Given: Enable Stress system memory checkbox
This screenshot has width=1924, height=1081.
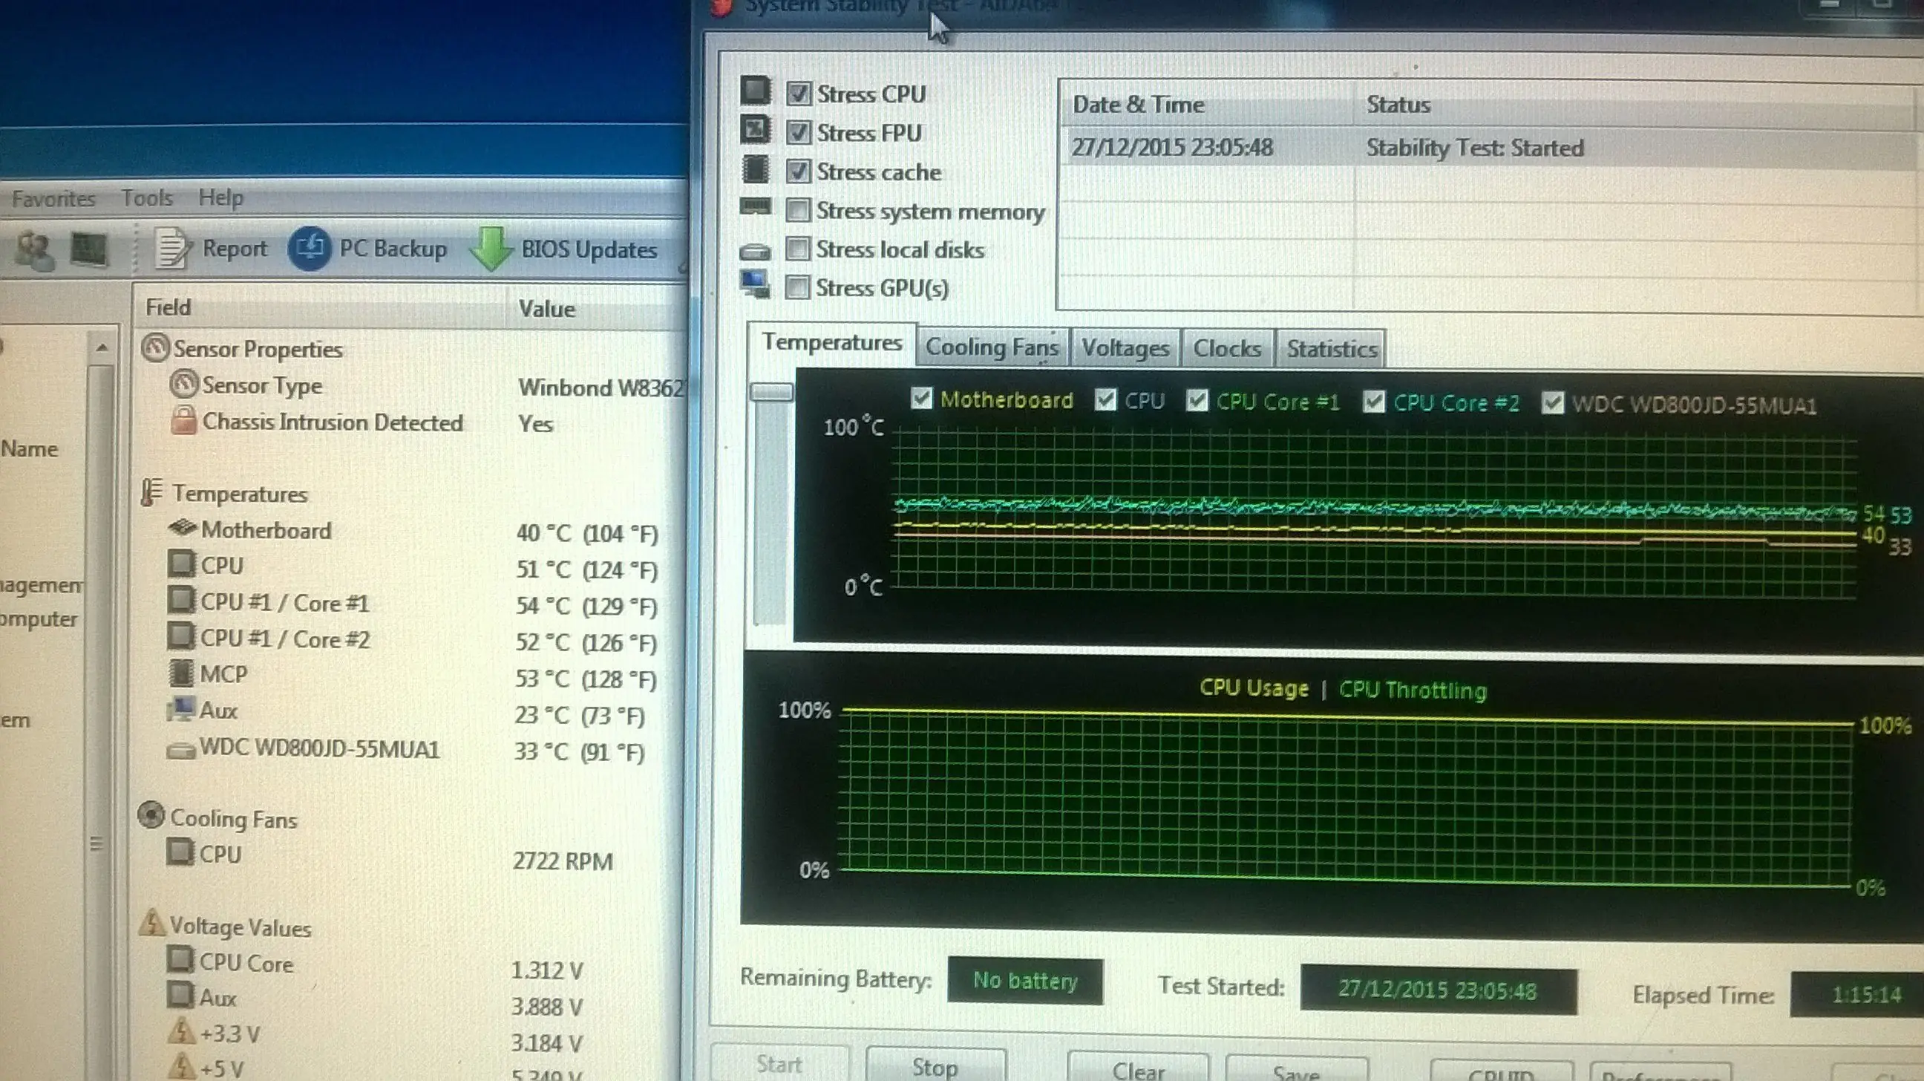Looking at the screenshot, I should pyautogui.click(x=798, y=210).
